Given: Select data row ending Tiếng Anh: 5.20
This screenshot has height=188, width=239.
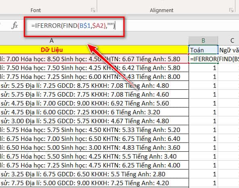Looking at the screenshot, I should (x=94, y=130).
